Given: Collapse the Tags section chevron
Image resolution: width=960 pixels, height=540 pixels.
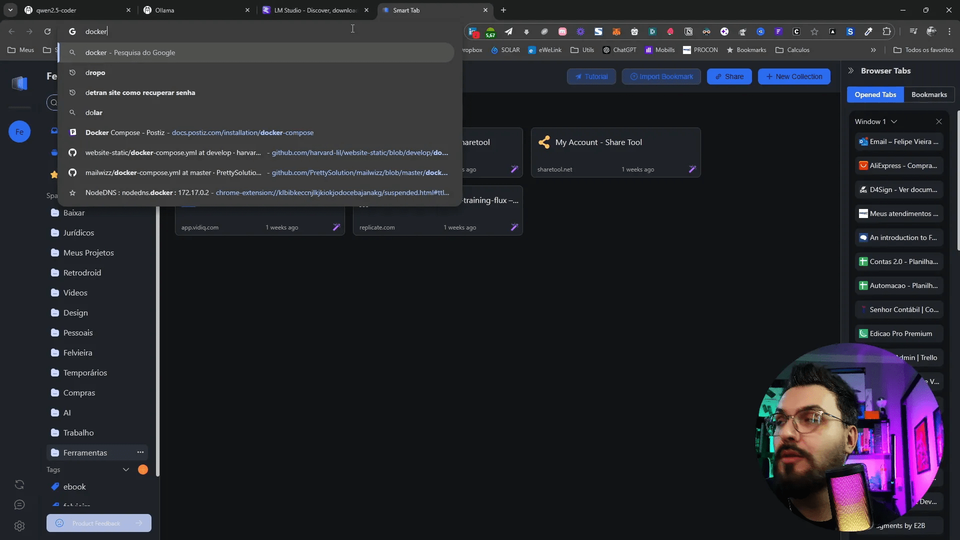Looking at the screenshot, I should [x=126, y=469].
